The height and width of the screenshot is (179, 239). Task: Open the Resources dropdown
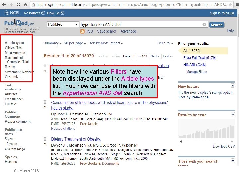(x=34, y=13)
